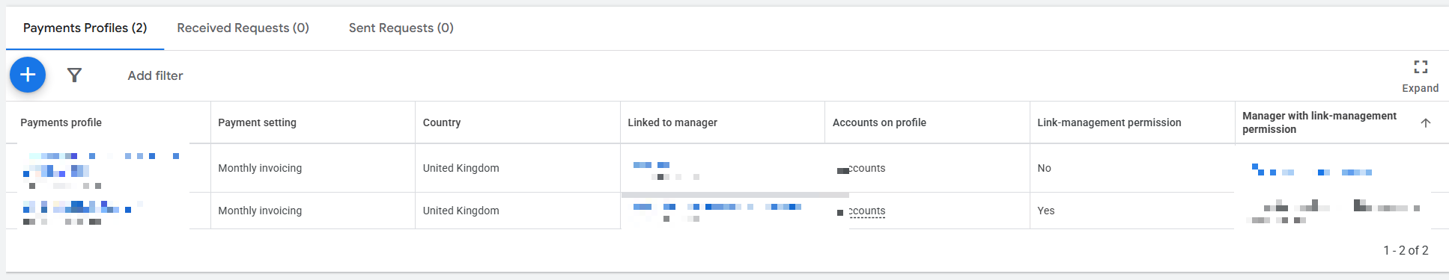Select accounts cell in first row
Viewport: 1449px width, 280px height.
(x=927, y=168)
